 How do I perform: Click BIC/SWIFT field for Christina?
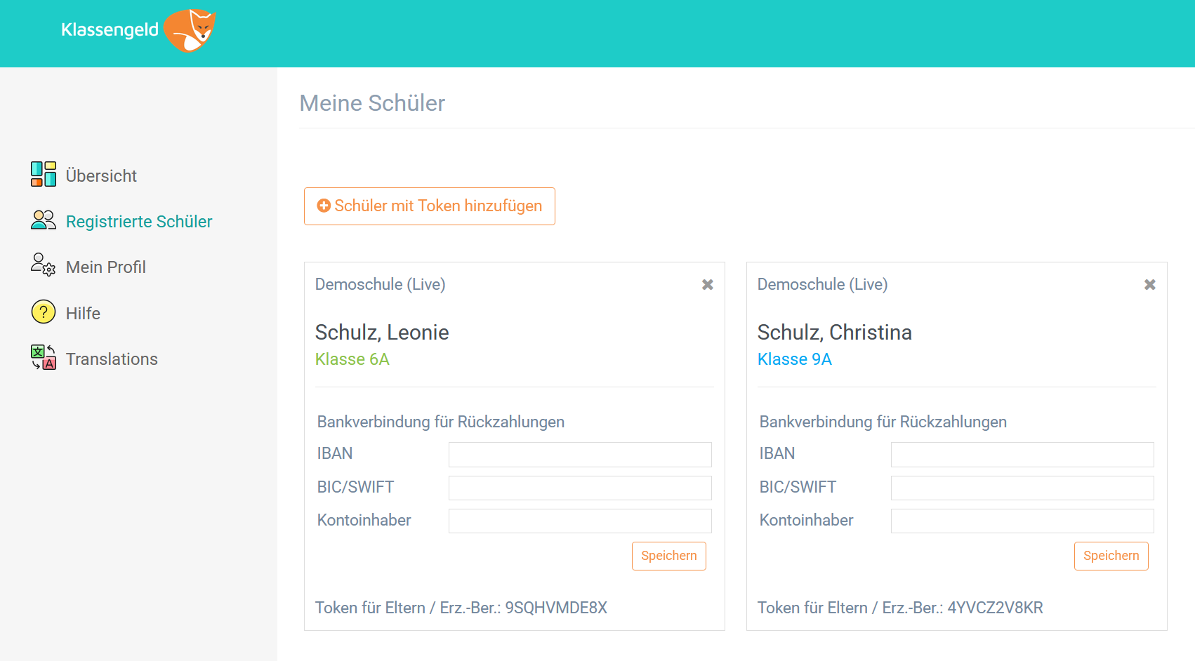(1022, 488)
